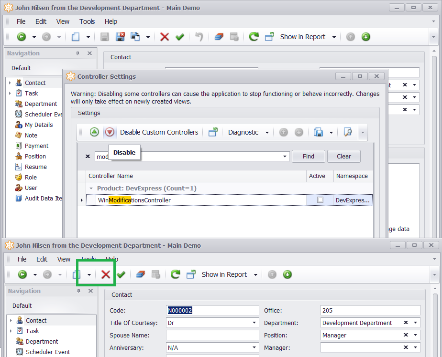The height and width of the screenshot is (357, 442).
Task: Navigate back using the green arrow icon
Action: 22,37
